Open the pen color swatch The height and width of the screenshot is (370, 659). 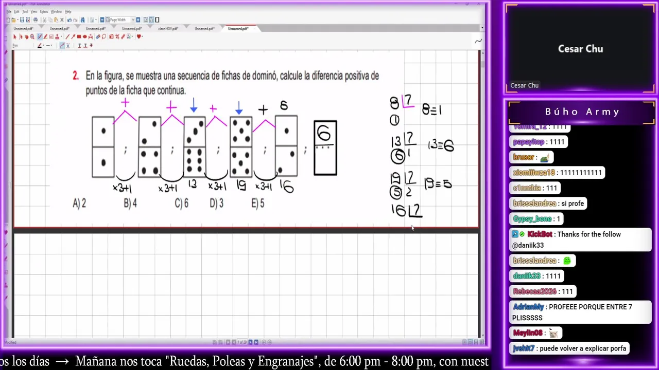click(40, 46)
